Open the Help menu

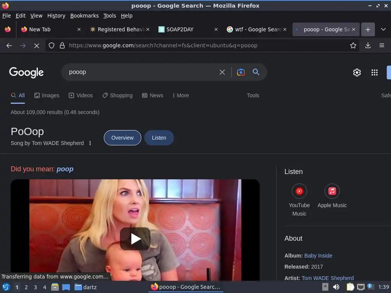127,16
